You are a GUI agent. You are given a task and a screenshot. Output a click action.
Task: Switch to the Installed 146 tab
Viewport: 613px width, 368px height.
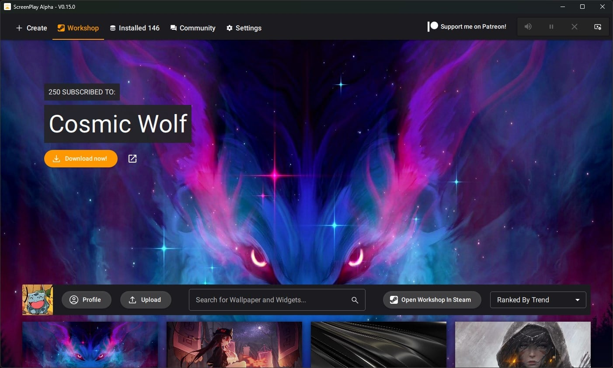tap(135, 28)
